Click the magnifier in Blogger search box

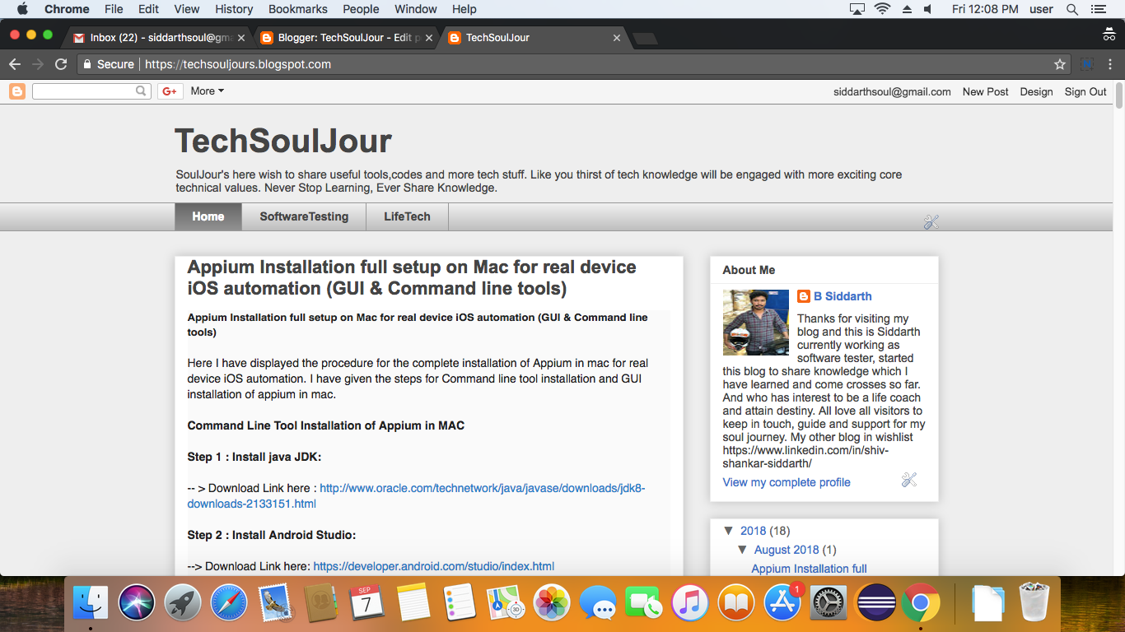click(142, 91)
